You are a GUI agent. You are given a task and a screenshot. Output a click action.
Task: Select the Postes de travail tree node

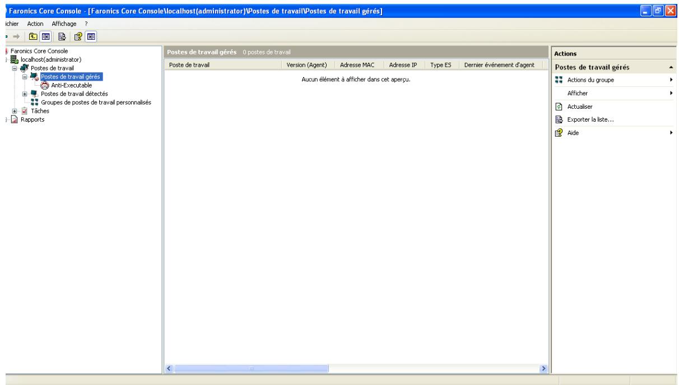[x=51, y=68]
